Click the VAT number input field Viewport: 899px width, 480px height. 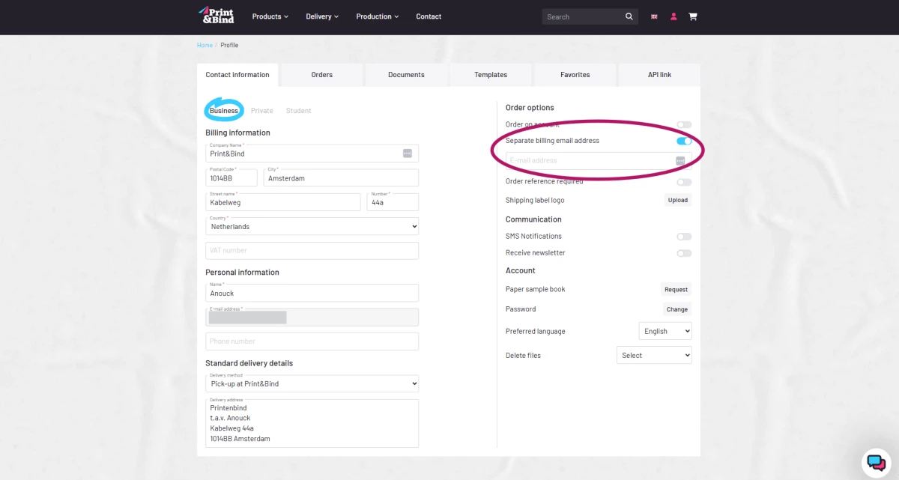pos(312,251)
